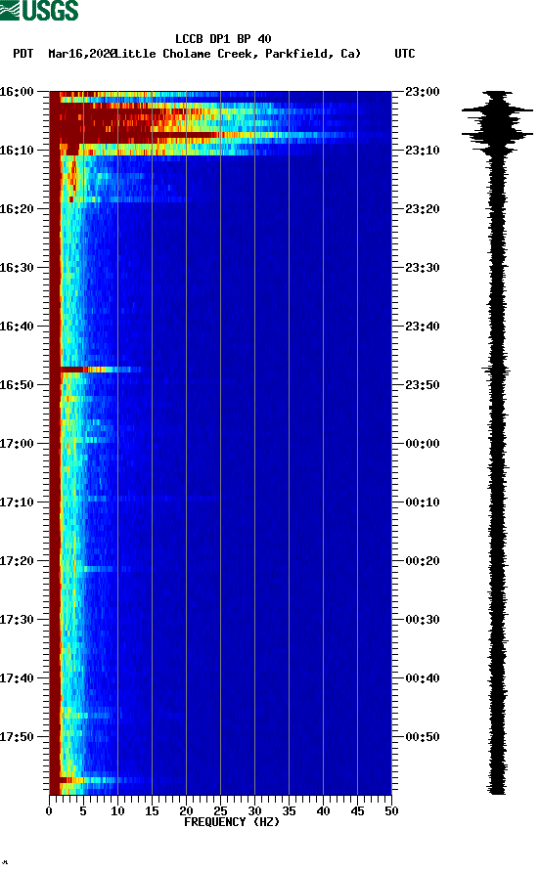The width and height of the screenshot is (540, 873).
Task: Click the 00:40 UTC time label
Action: 423,678
